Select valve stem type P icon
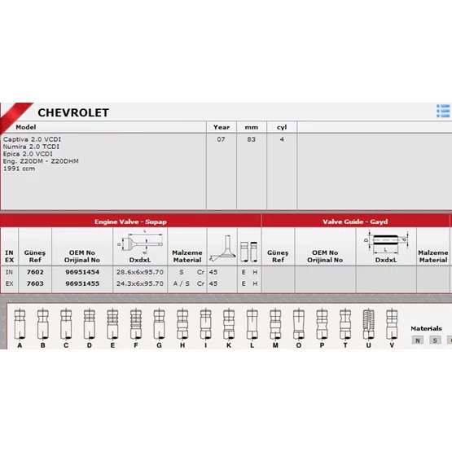 (x=322, y=324)
